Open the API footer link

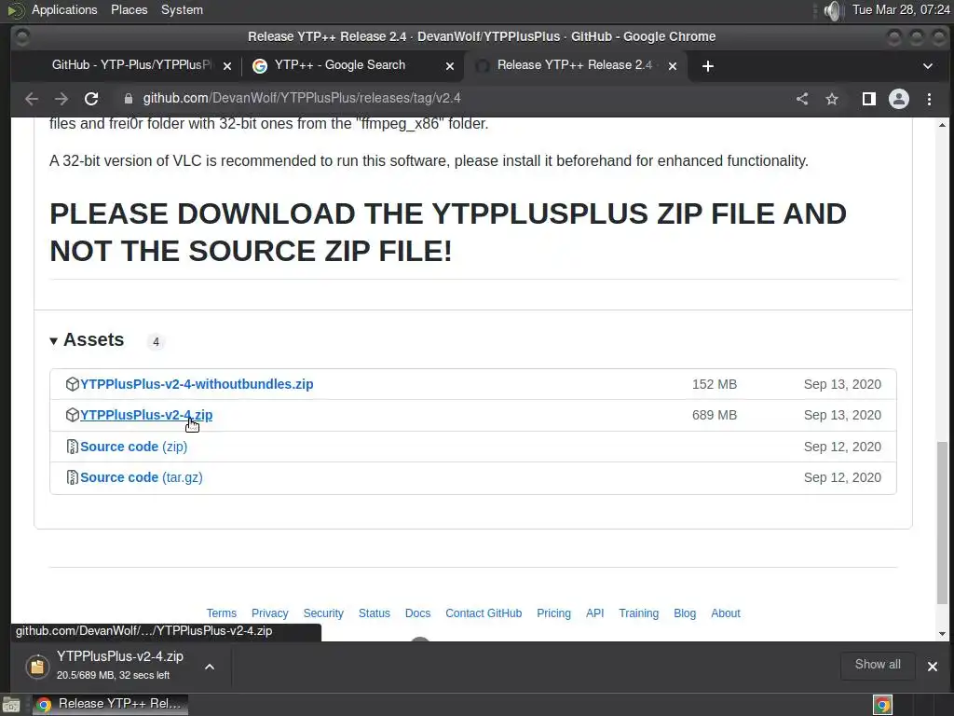595,613
